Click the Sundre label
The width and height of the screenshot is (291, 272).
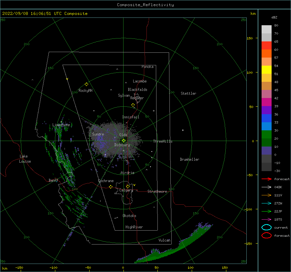98,134
